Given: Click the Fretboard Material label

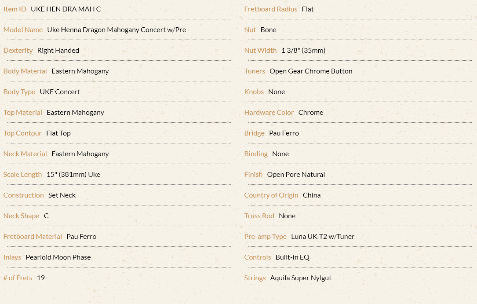Looking at the screenshot, I should coord(33,237).
